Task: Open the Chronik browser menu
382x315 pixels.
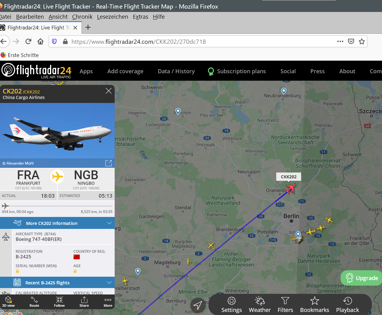Action: pos(82,17)
